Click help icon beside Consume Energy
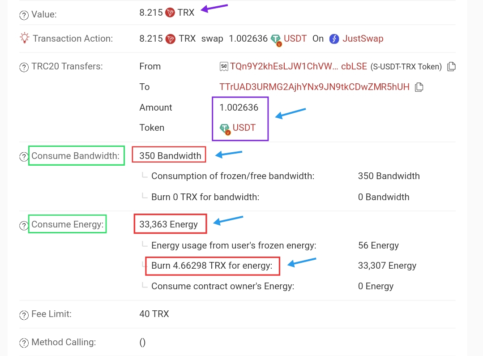The width and height of the screenshot is (483, 356). (24, 225)
